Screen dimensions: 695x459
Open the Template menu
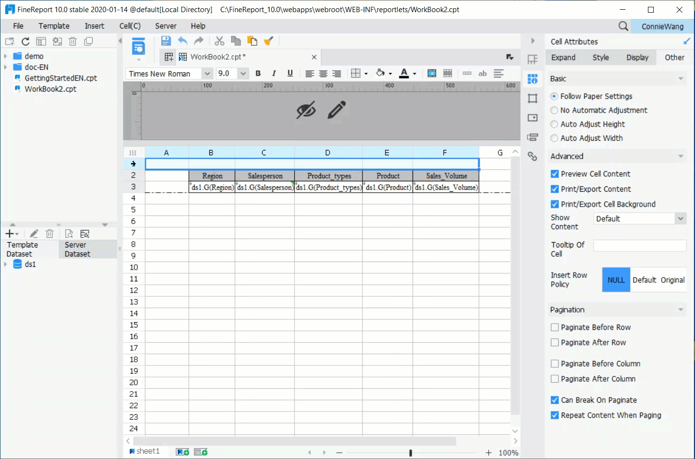coord(54,26)
